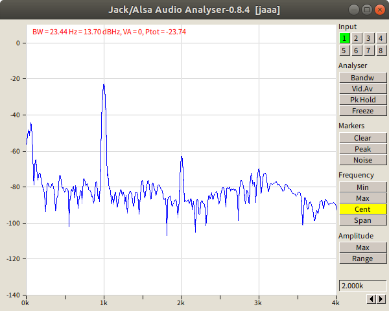Screen dimensions: 389x311
Task: Click the 1 kHz peak in spectrum plot
Action: pyautogui.click(x=104, y=85)
